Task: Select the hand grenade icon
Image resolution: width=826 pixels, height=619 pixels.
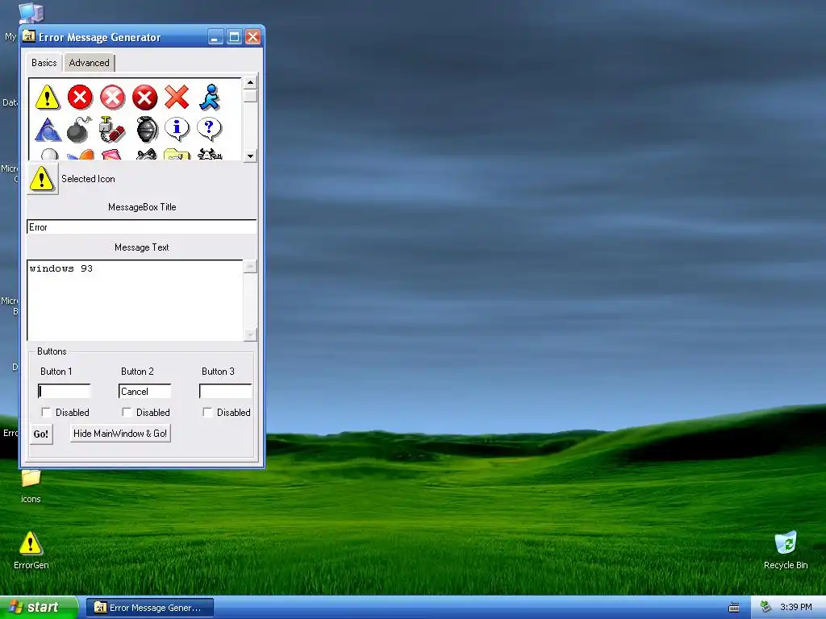Action: [x=147, y=130]
